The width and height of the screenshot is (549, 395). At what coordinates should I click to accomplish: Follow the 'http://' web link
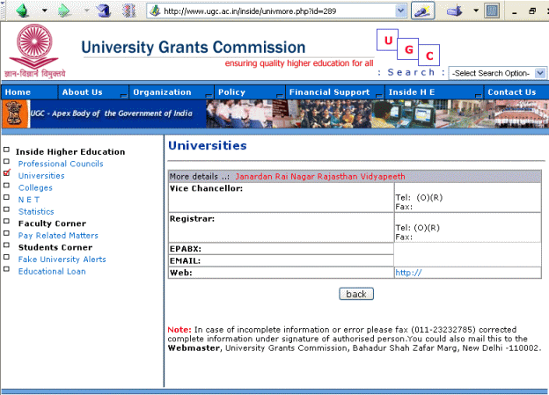click(x=408, y=273)
